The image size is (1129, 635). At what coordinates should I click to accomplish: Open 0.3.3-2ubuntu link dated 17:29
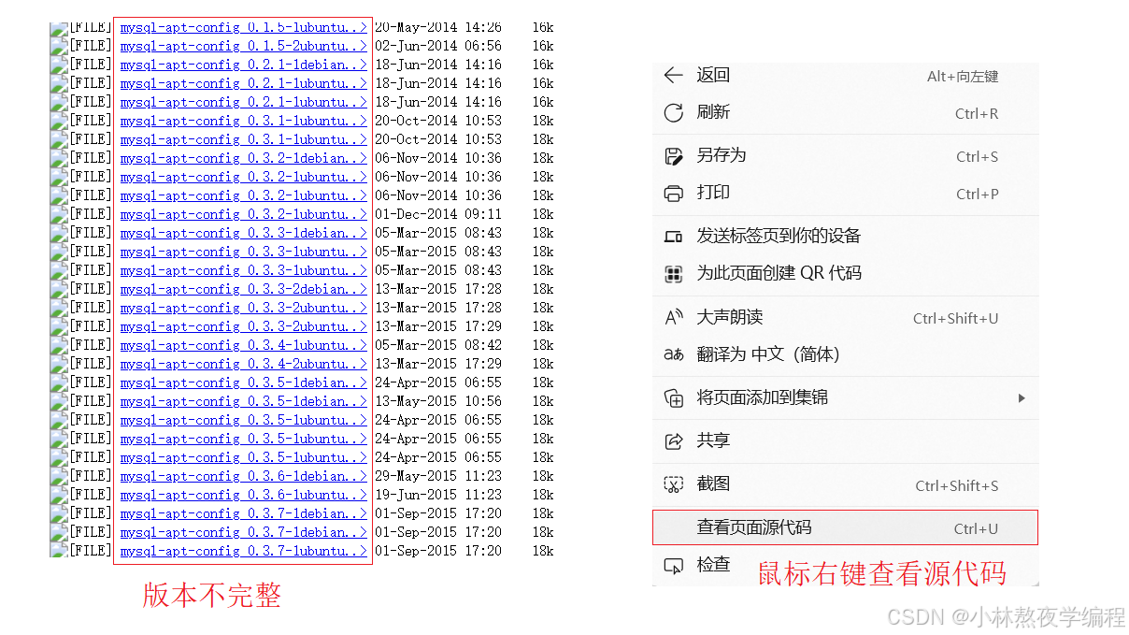[244, 326]
